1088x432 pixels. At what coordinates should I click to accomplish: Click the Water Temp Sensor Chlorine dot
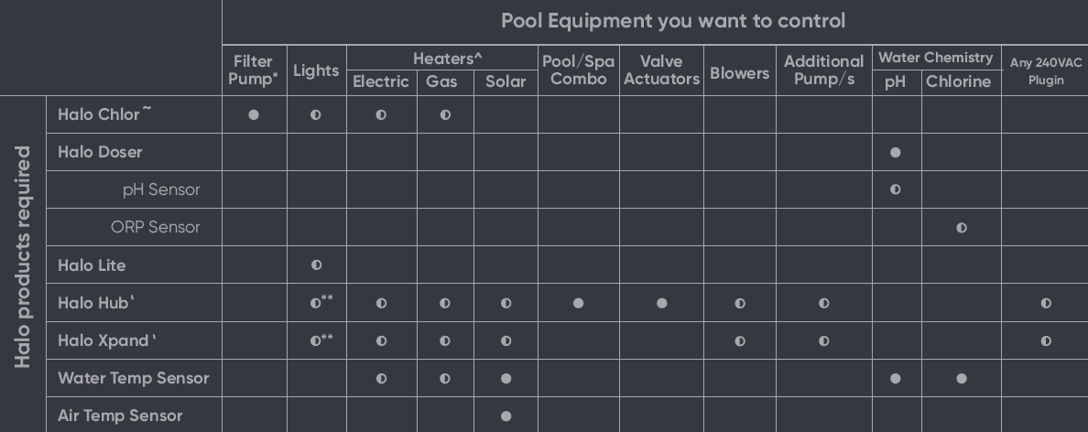pos(961,379)
